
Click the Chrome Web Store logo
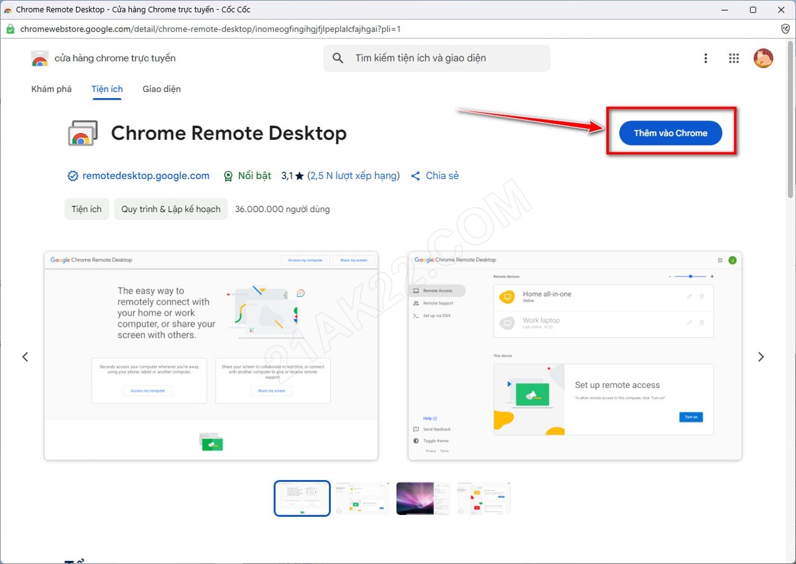pyautogui.click(x=40, y=58)
